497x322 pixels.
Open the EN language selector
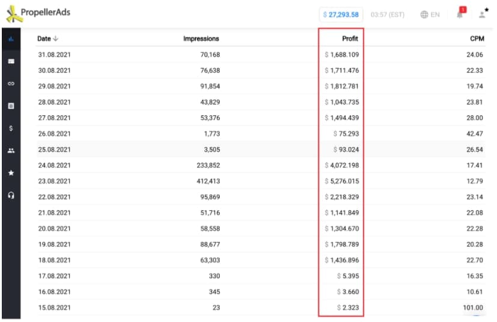tap(430, 14)
